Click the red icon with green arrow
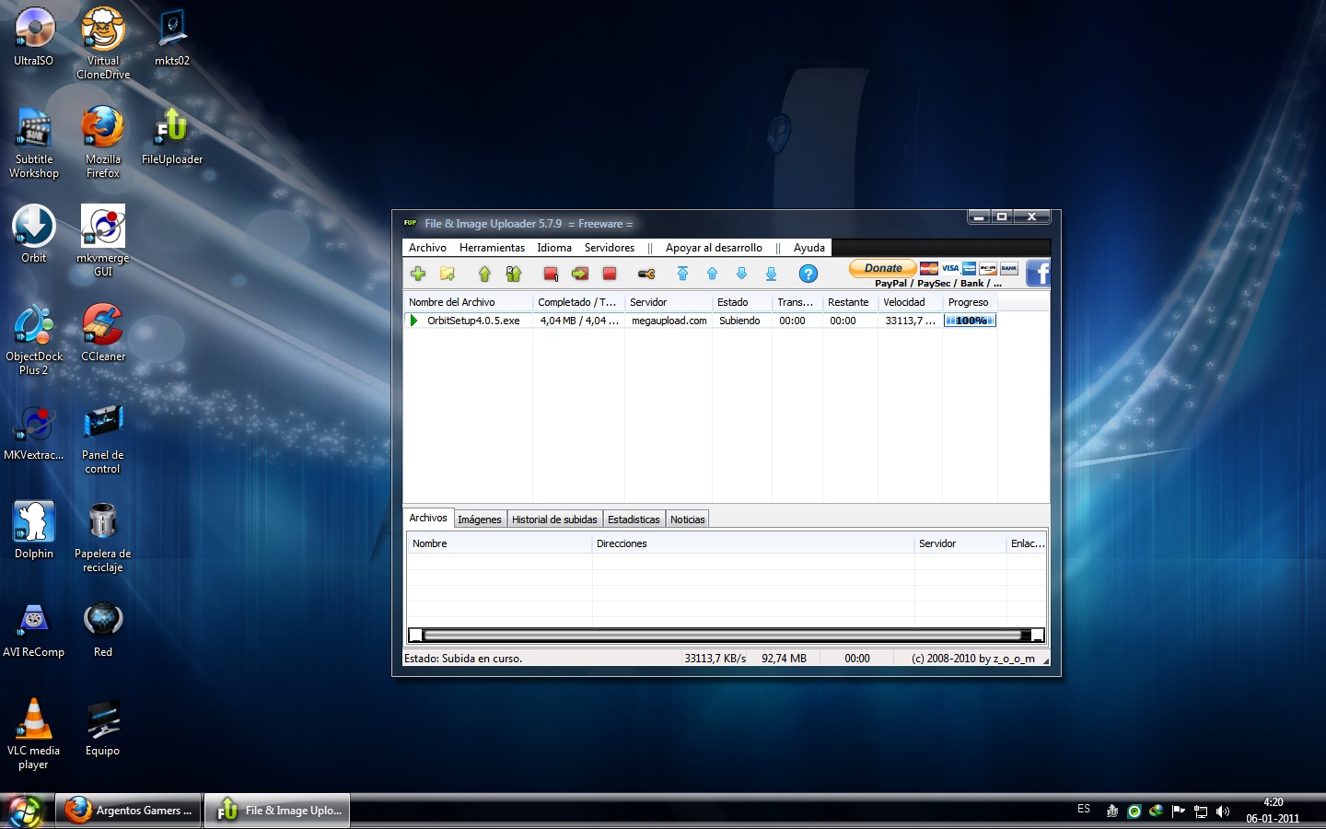 tap(580, 274)
